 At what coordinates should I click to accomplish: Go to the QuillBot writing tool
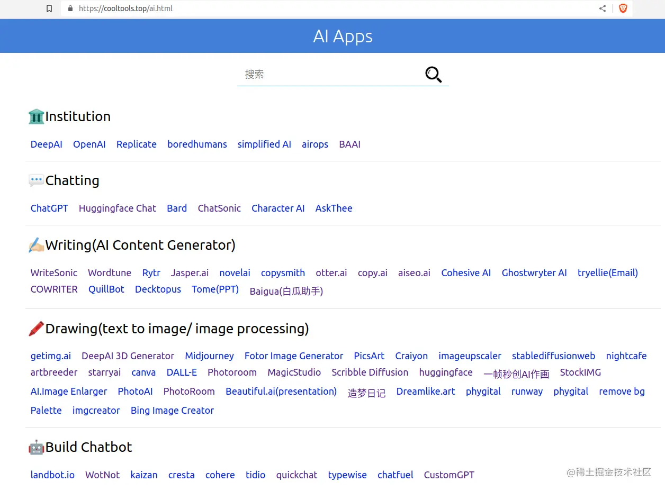coord(106,289)
